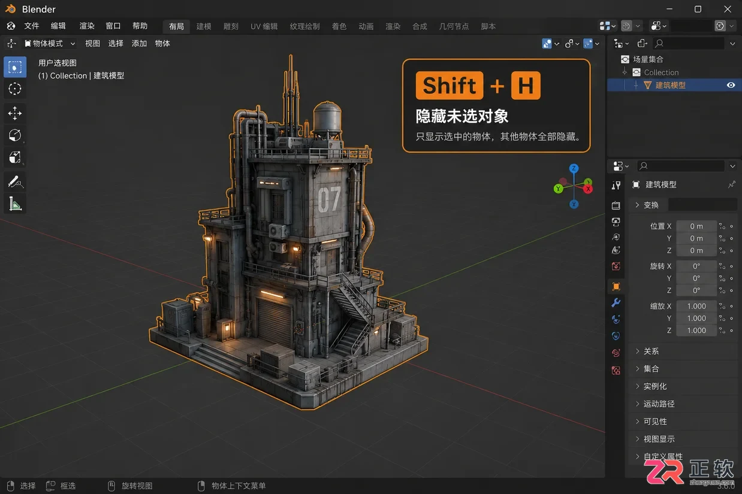Pick the Annotate pencil tool
742x494 pixels.
[15, 181]
